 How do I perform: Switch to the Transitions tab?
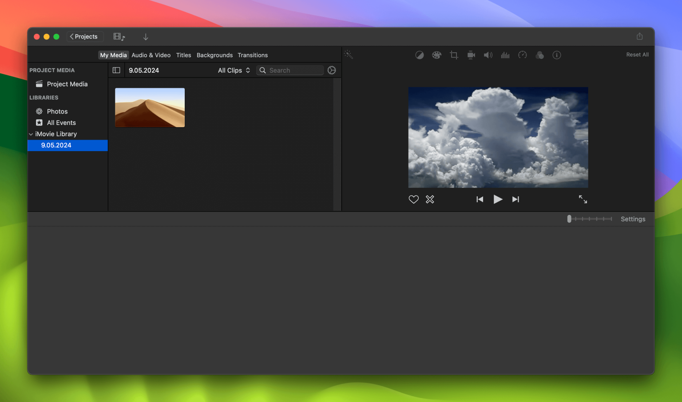coord(253,55)
